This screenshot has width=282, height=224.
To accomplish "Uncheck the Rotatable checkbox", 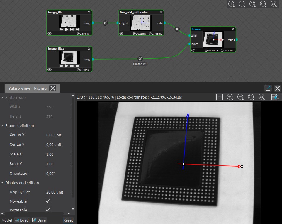I will [48, 210].
